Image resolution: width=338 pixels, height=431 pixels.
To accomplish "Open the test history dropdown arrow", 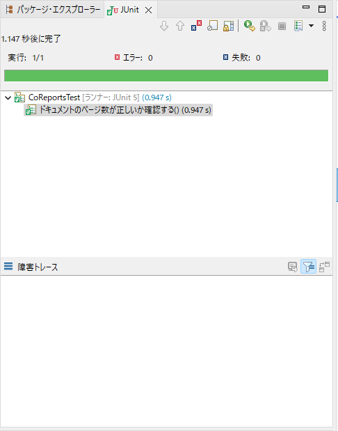I will pos(311,26).
